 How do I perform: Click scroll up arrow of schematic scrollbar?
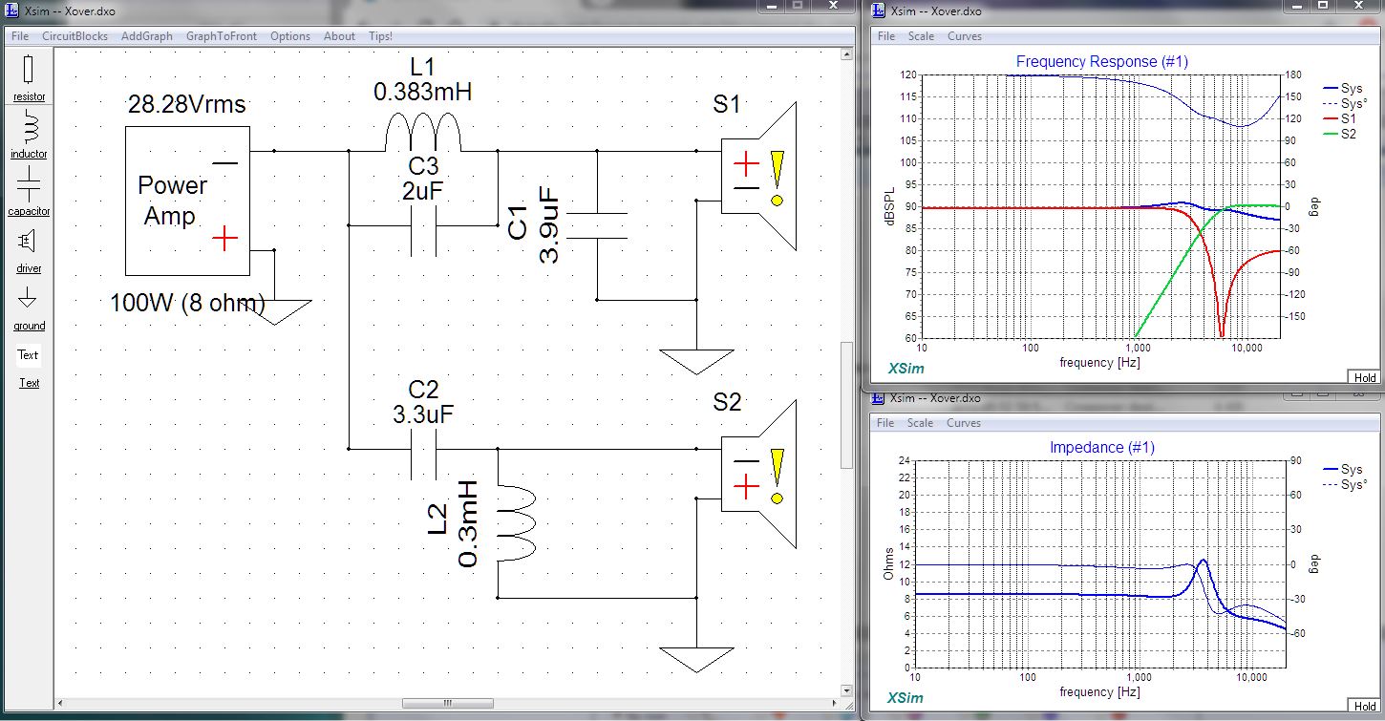coord(846,55)
